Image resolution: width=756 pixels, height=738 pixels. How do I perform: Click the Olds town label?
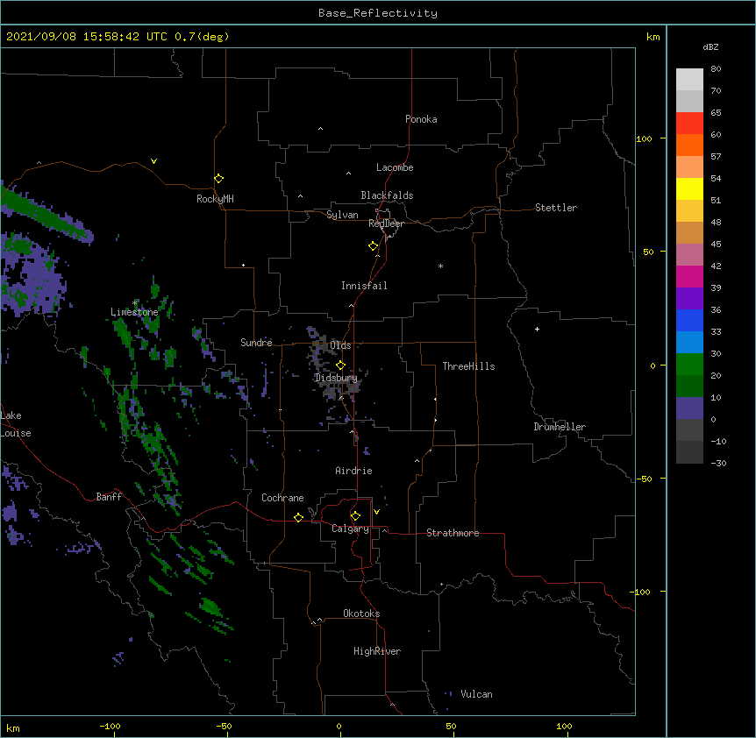[340, 345]
